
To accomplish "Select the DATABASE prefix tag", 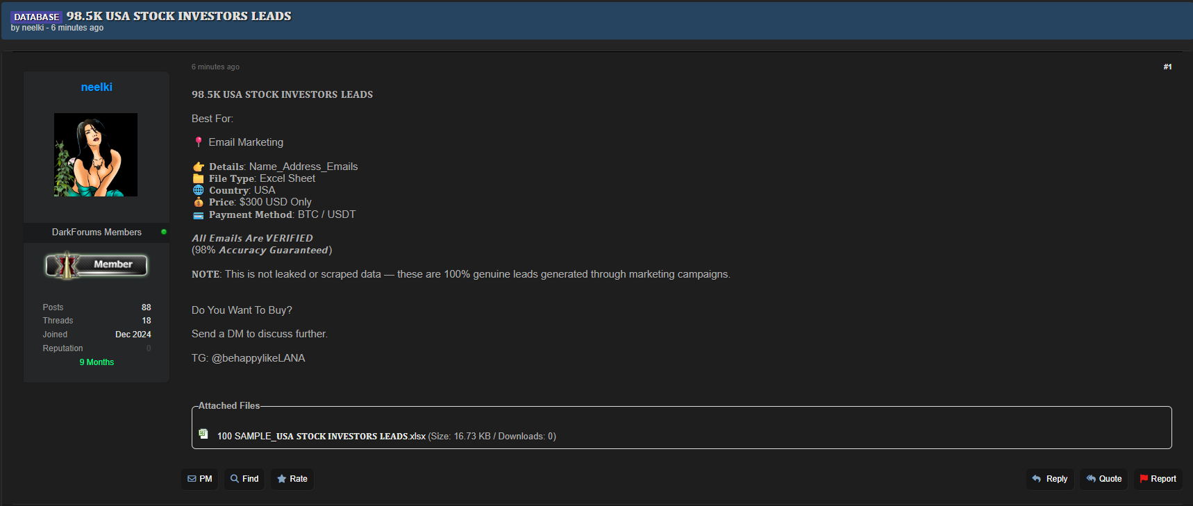I will click(37, 17).
